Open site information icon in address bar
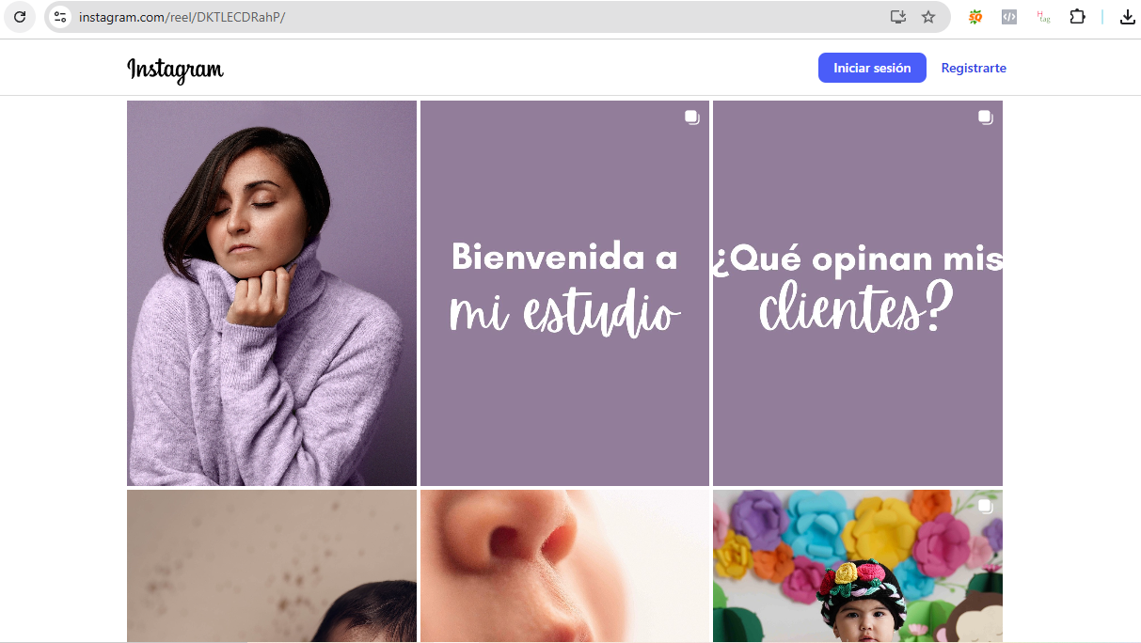1141x643 pixels. 60,17
